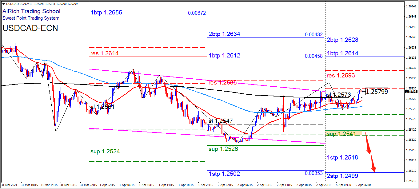Click the 31 Mar 10:15 time axis label
Image resolution: width=419 pixels, height=189 pixels.
pyautogui.click(x=30, y=185)
